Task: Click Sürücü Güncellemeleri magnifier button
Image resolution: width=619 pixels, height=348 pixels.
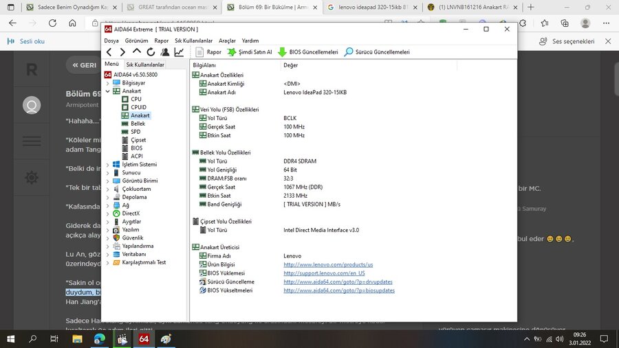Action: click(377, 52)
